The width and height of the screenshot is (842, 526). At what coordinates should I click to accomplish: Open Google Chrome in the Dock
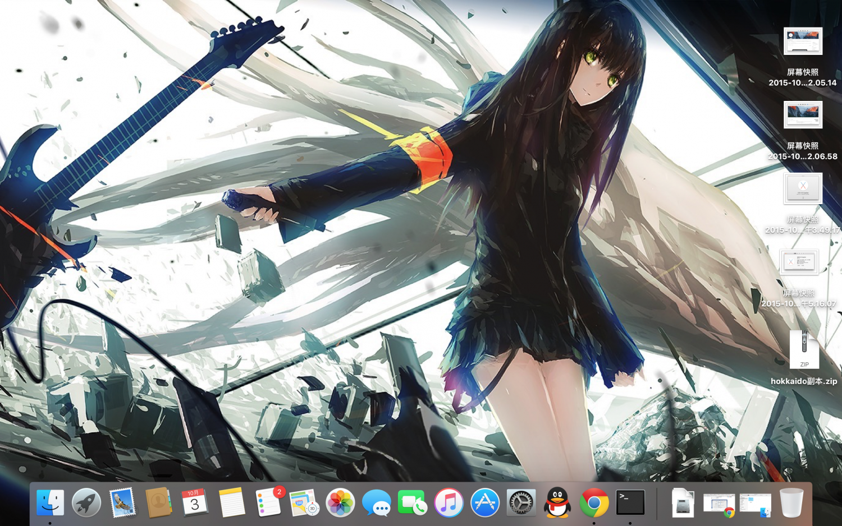[594, 502]
